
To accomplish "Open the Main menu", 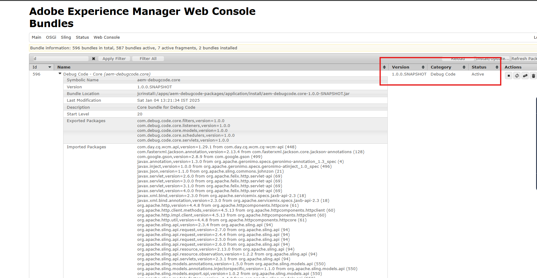I will pos(36,37).
